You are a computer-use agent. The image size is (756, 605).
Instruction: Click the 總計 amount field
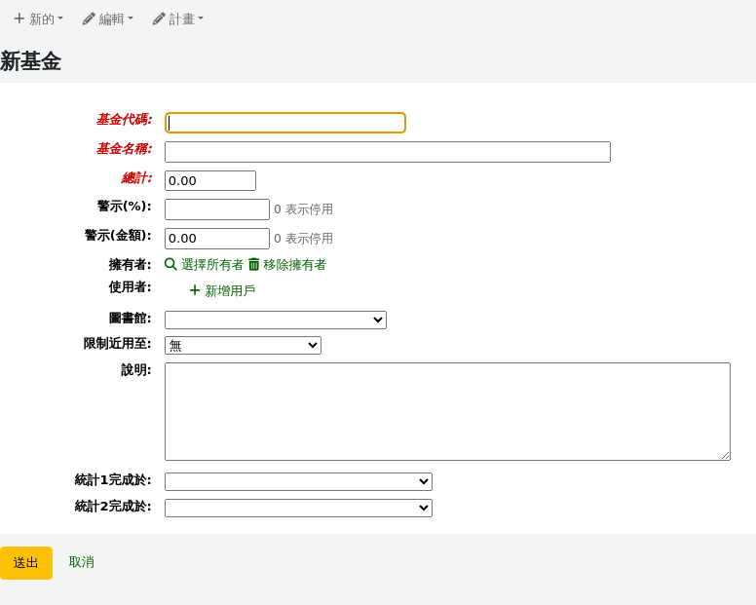pos(210,181)
